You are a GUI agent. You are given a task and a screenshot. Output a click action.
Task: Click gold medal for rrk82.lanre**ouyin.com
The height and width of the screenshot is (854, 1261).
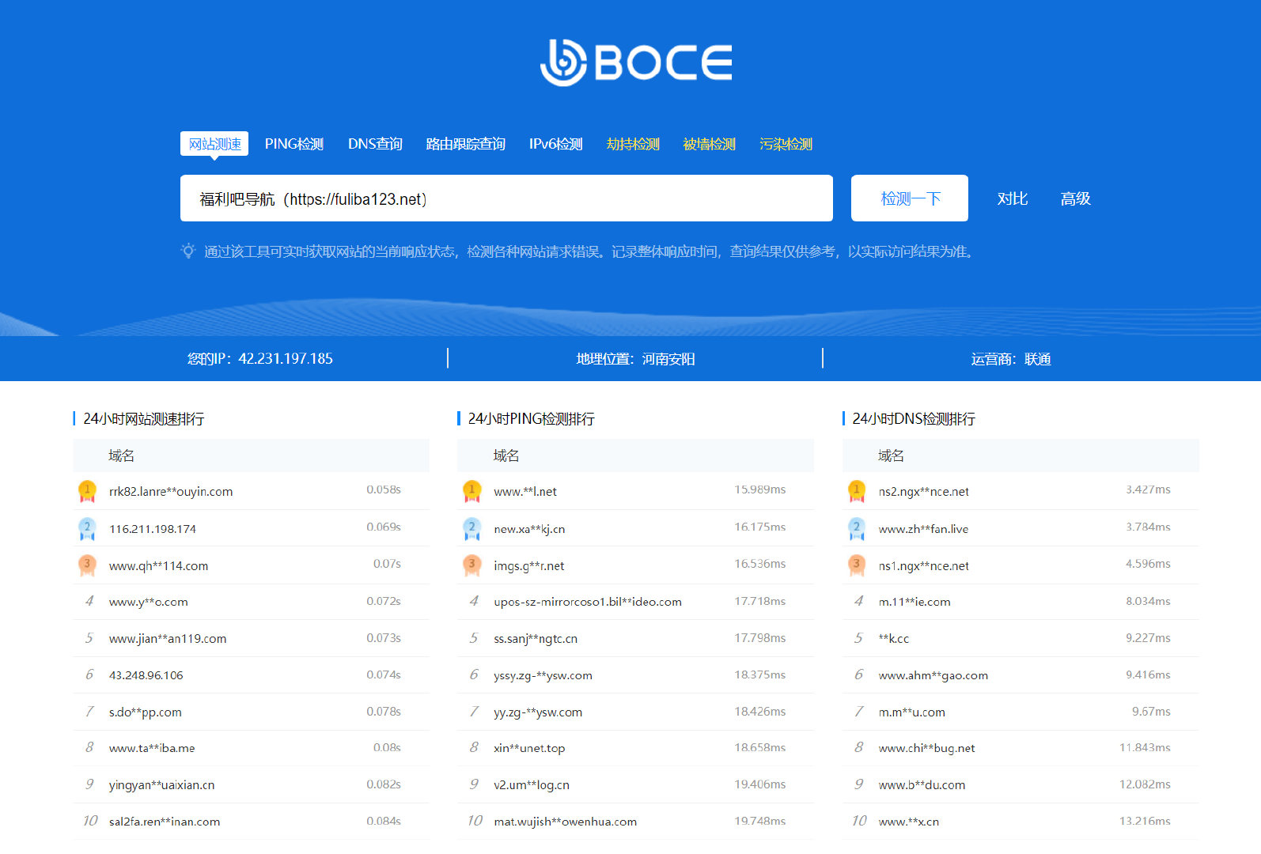pos(87,491)
